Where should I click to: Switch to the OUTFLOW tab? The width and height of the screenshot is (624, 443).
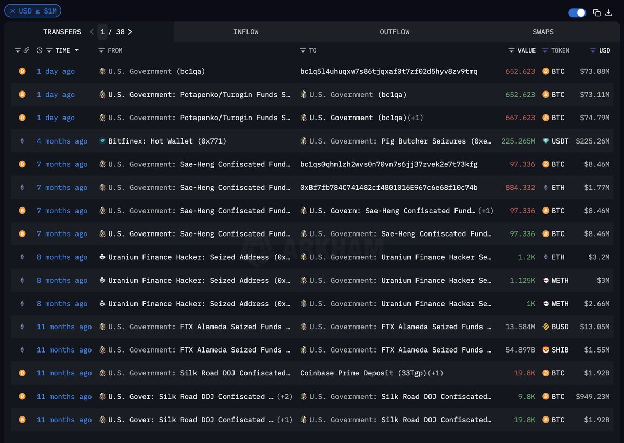pos(395,32)
